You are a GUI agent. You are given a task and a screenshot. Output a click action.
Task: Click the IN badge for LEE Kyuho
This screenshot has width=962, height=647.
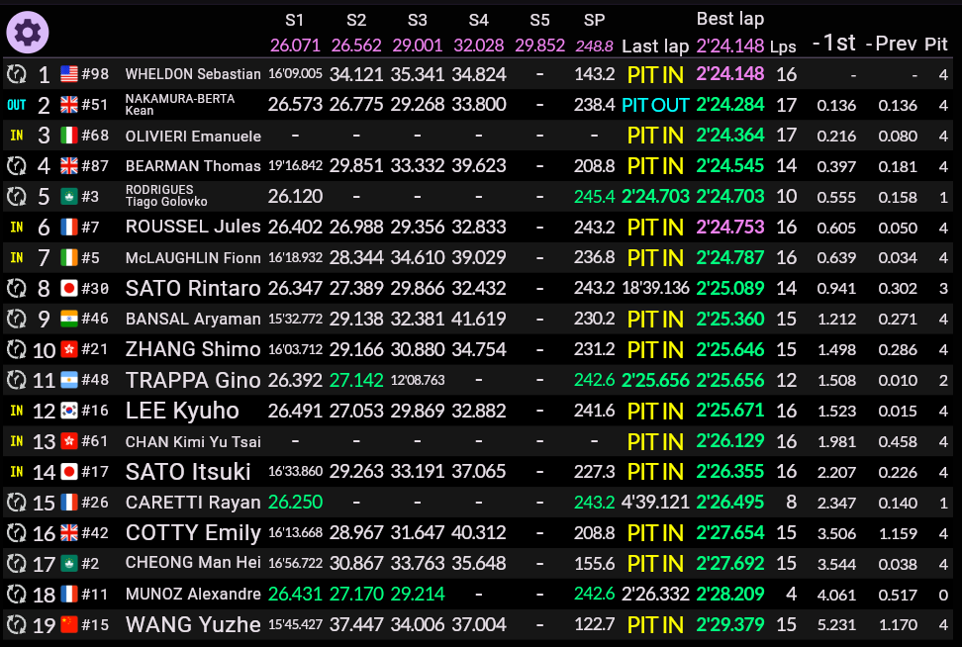pyautogui.click(x=16, y=412)
